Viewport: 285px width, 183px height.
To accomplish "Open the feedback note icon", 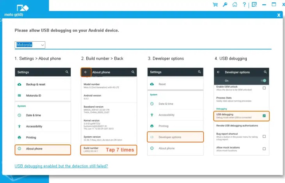I will tap(254, 5).
